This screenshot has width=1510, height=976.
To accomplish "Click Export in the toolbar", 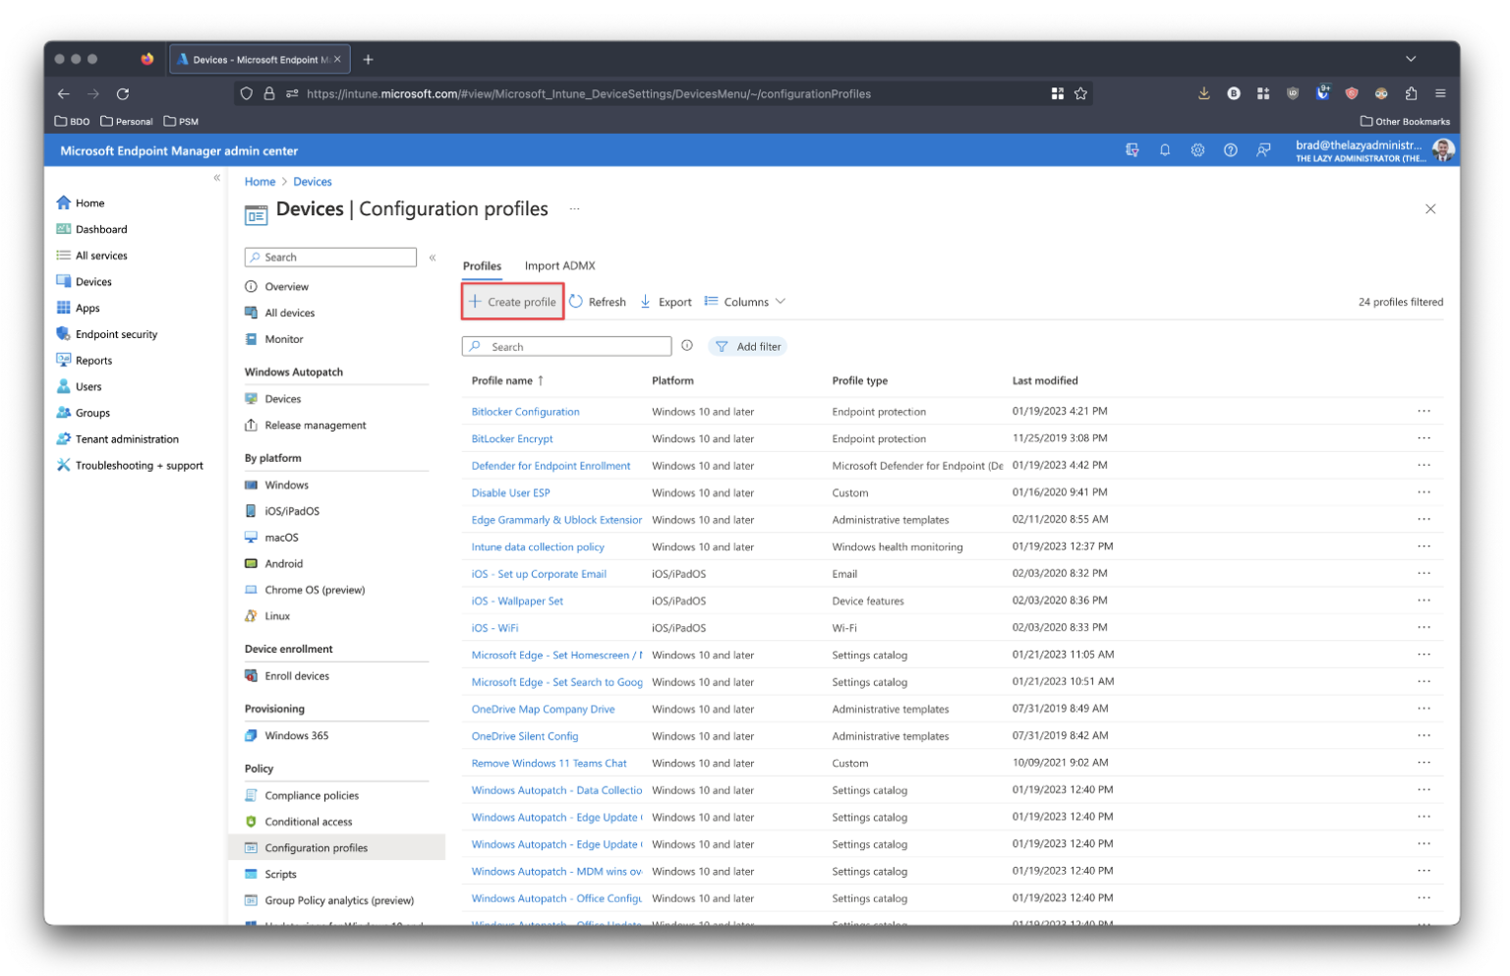I will (x=666, y=303).
